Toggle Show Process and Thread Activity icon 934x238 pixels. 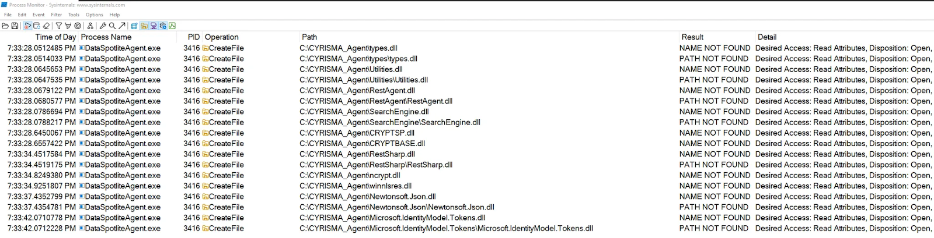pyautogui.click(x=163, y=26)
